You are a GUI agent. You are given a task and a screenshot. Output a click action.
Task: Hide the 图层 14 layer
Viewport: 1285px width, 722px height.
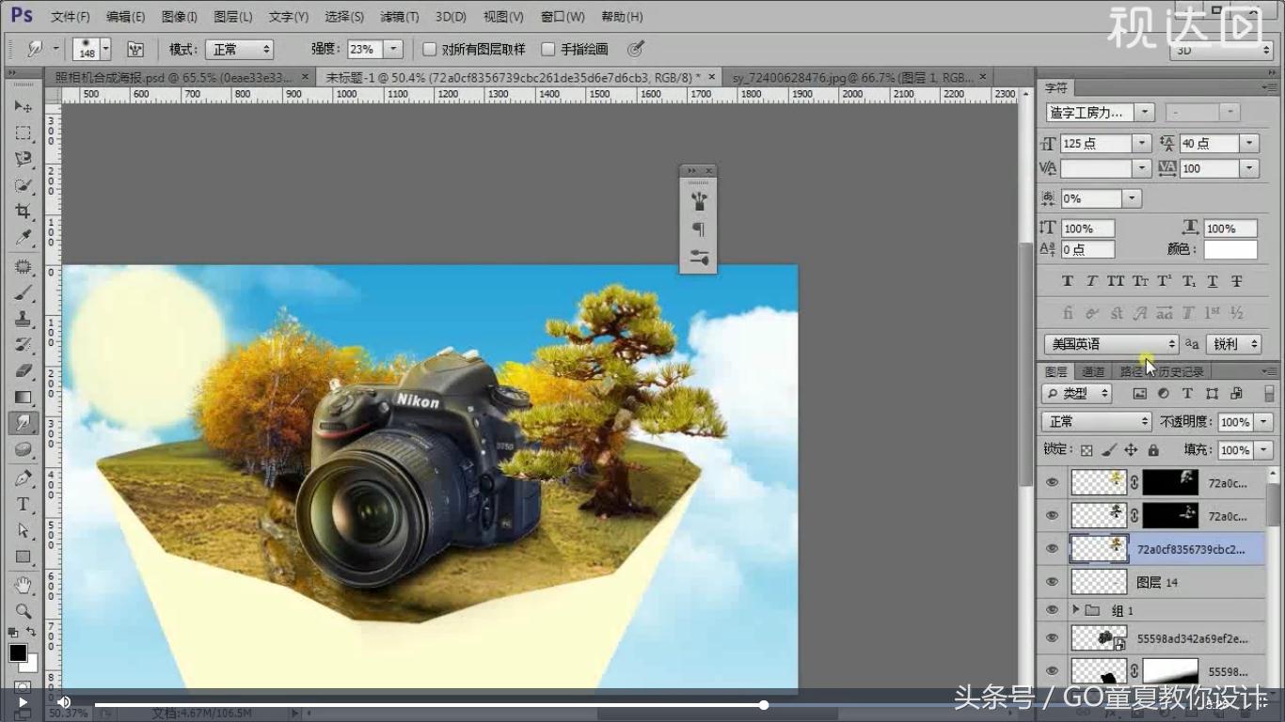(1051, 582)
